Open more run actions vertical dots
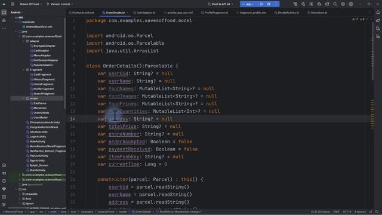 tap(276, 4)
